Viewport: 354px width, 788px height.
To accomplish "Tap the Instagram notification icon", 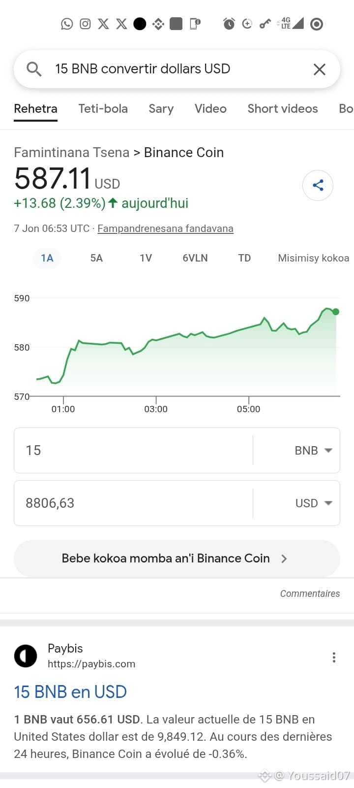I will coord(85,24).
